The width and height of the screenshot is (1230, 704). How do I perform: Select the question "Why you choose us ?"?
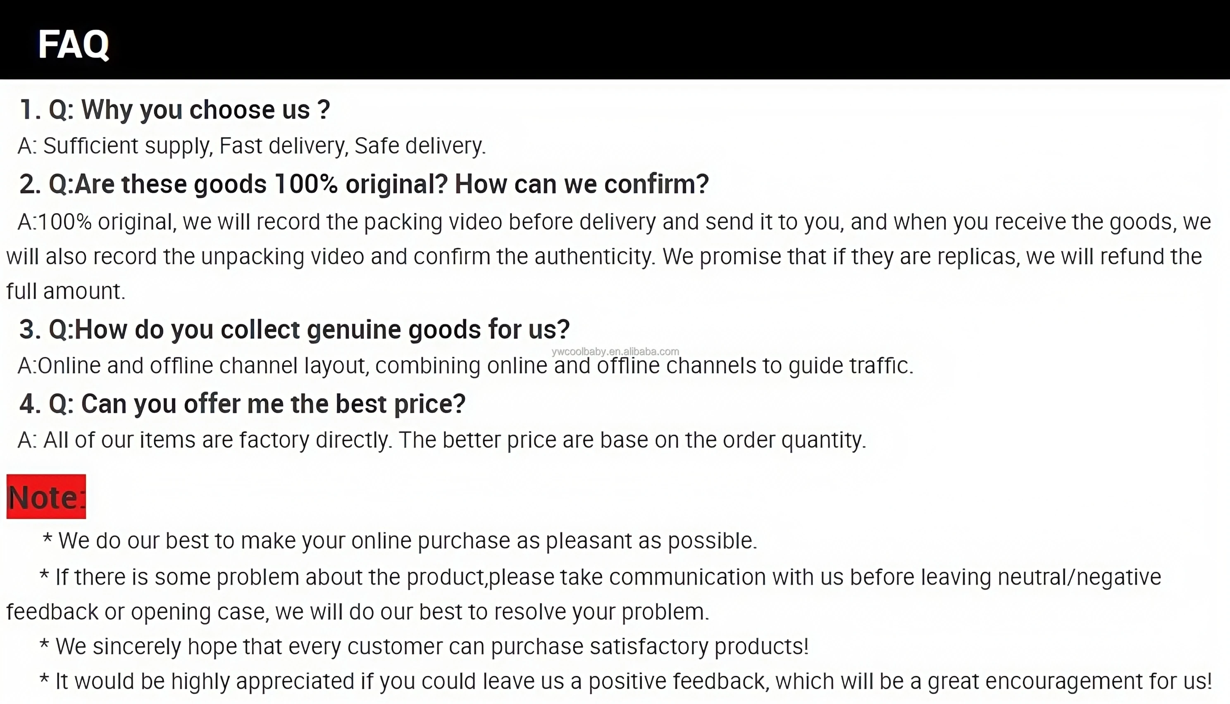174,109
